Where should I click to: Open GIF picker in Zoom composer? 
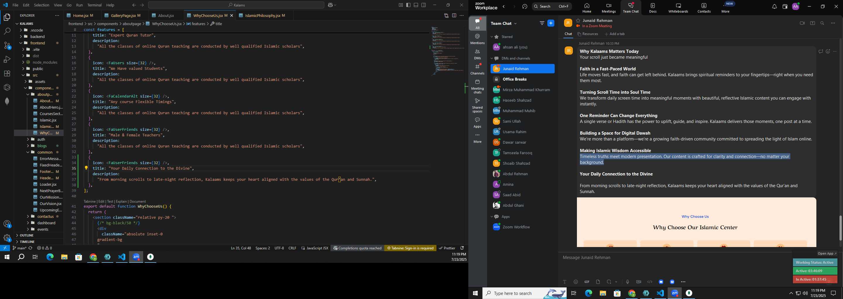[587, 282]
